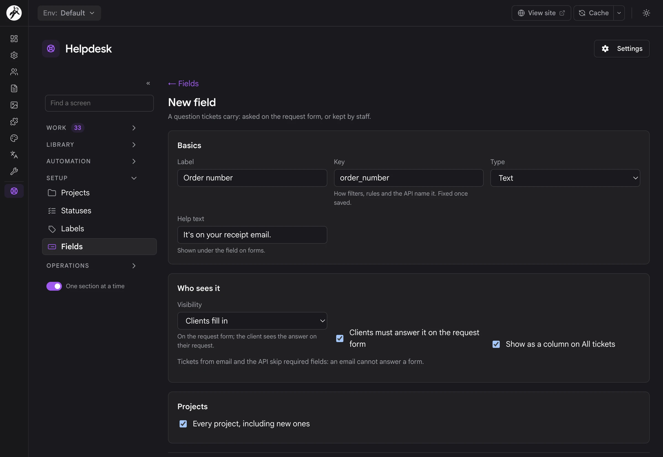Click the Cache refresh icon
Screen dimensions: 663x457
tap(582, 13)
